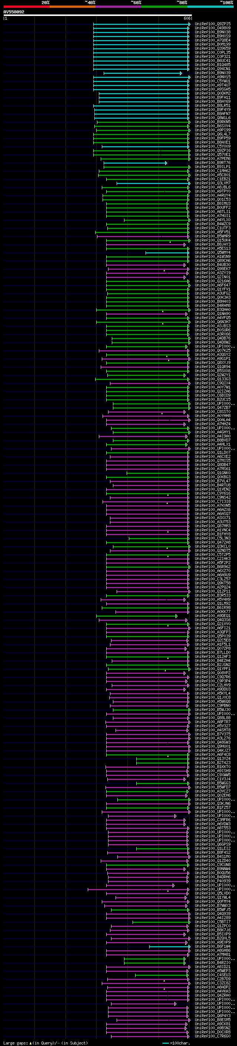The height and width of the screenshot is (1046, 237).
Task: Select label UniRef100_Q5LVD0
Action: pyautogui.click(x=213, y=893)
